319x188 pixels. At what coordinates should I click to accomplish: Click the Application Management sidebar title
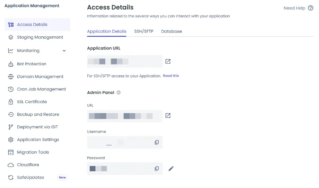(32, 6)
